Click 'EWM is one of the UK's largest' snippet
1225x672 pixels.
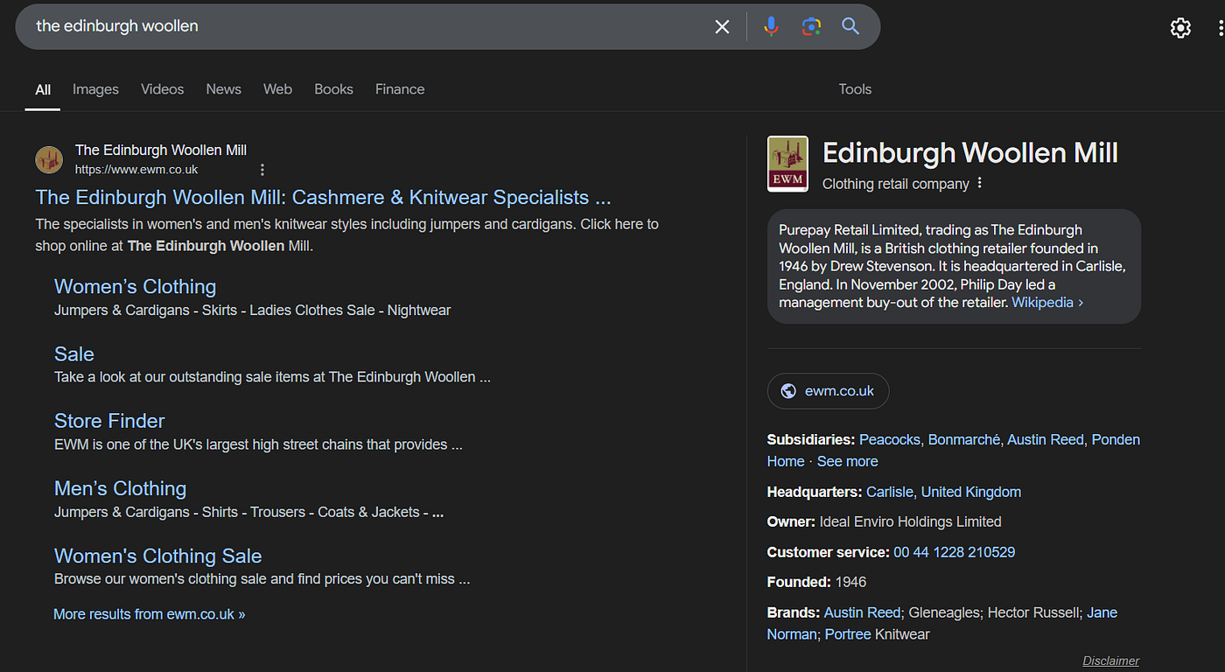[258, 445]
